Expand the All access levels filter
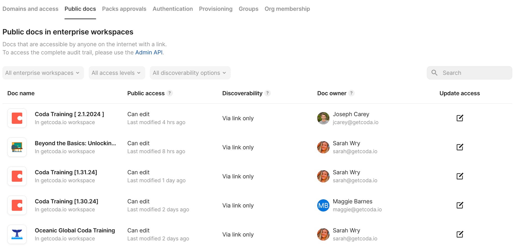 coord(117,73)
